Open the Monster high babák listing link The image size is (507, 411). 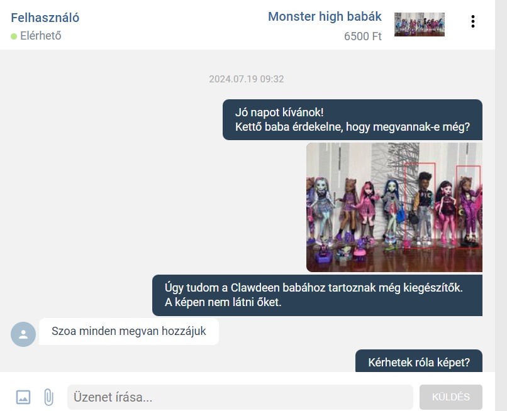click(325, 16)
